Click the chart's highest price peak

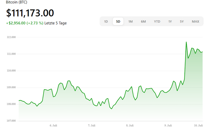[x=186, y=42]
